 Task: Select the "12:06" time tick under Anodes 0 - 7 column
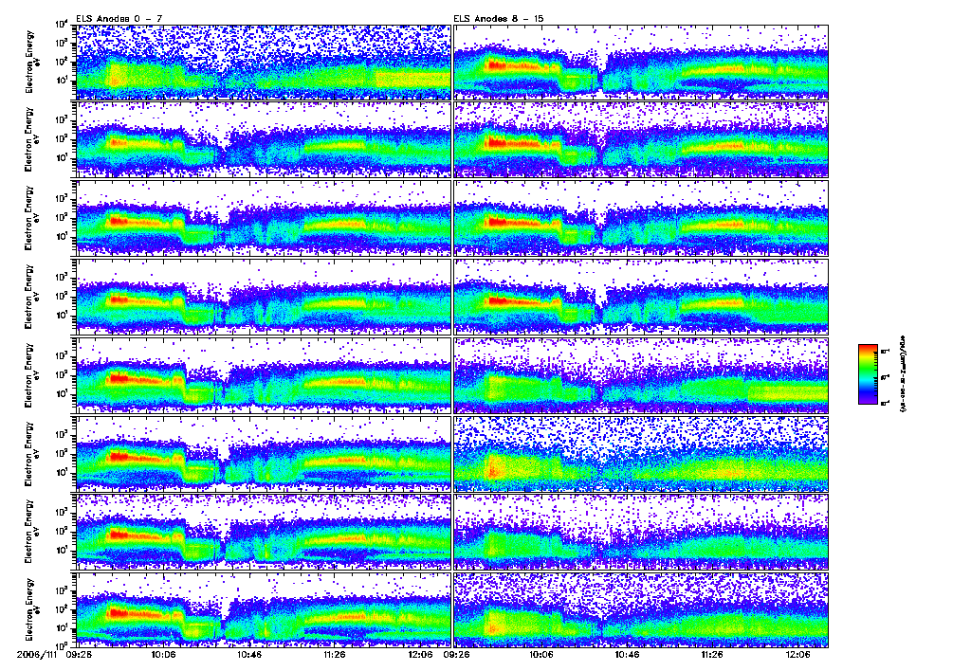[x=420, y=654]
